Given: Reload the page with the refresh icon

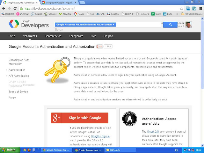Looking at the screenshot, I should pos(15,9).
